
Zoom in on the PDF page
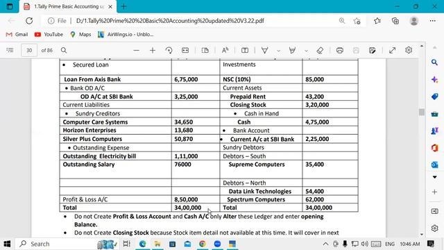[x=153, y=50]
